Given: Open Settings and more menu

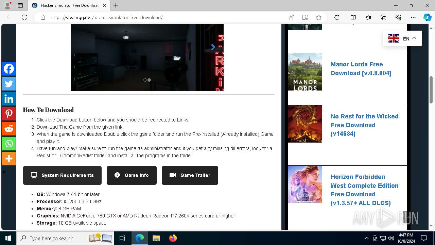Looking at the screenshot, I should 413,17.
